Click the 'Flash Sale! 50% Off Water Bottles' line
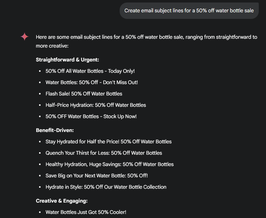 (84, 94)
